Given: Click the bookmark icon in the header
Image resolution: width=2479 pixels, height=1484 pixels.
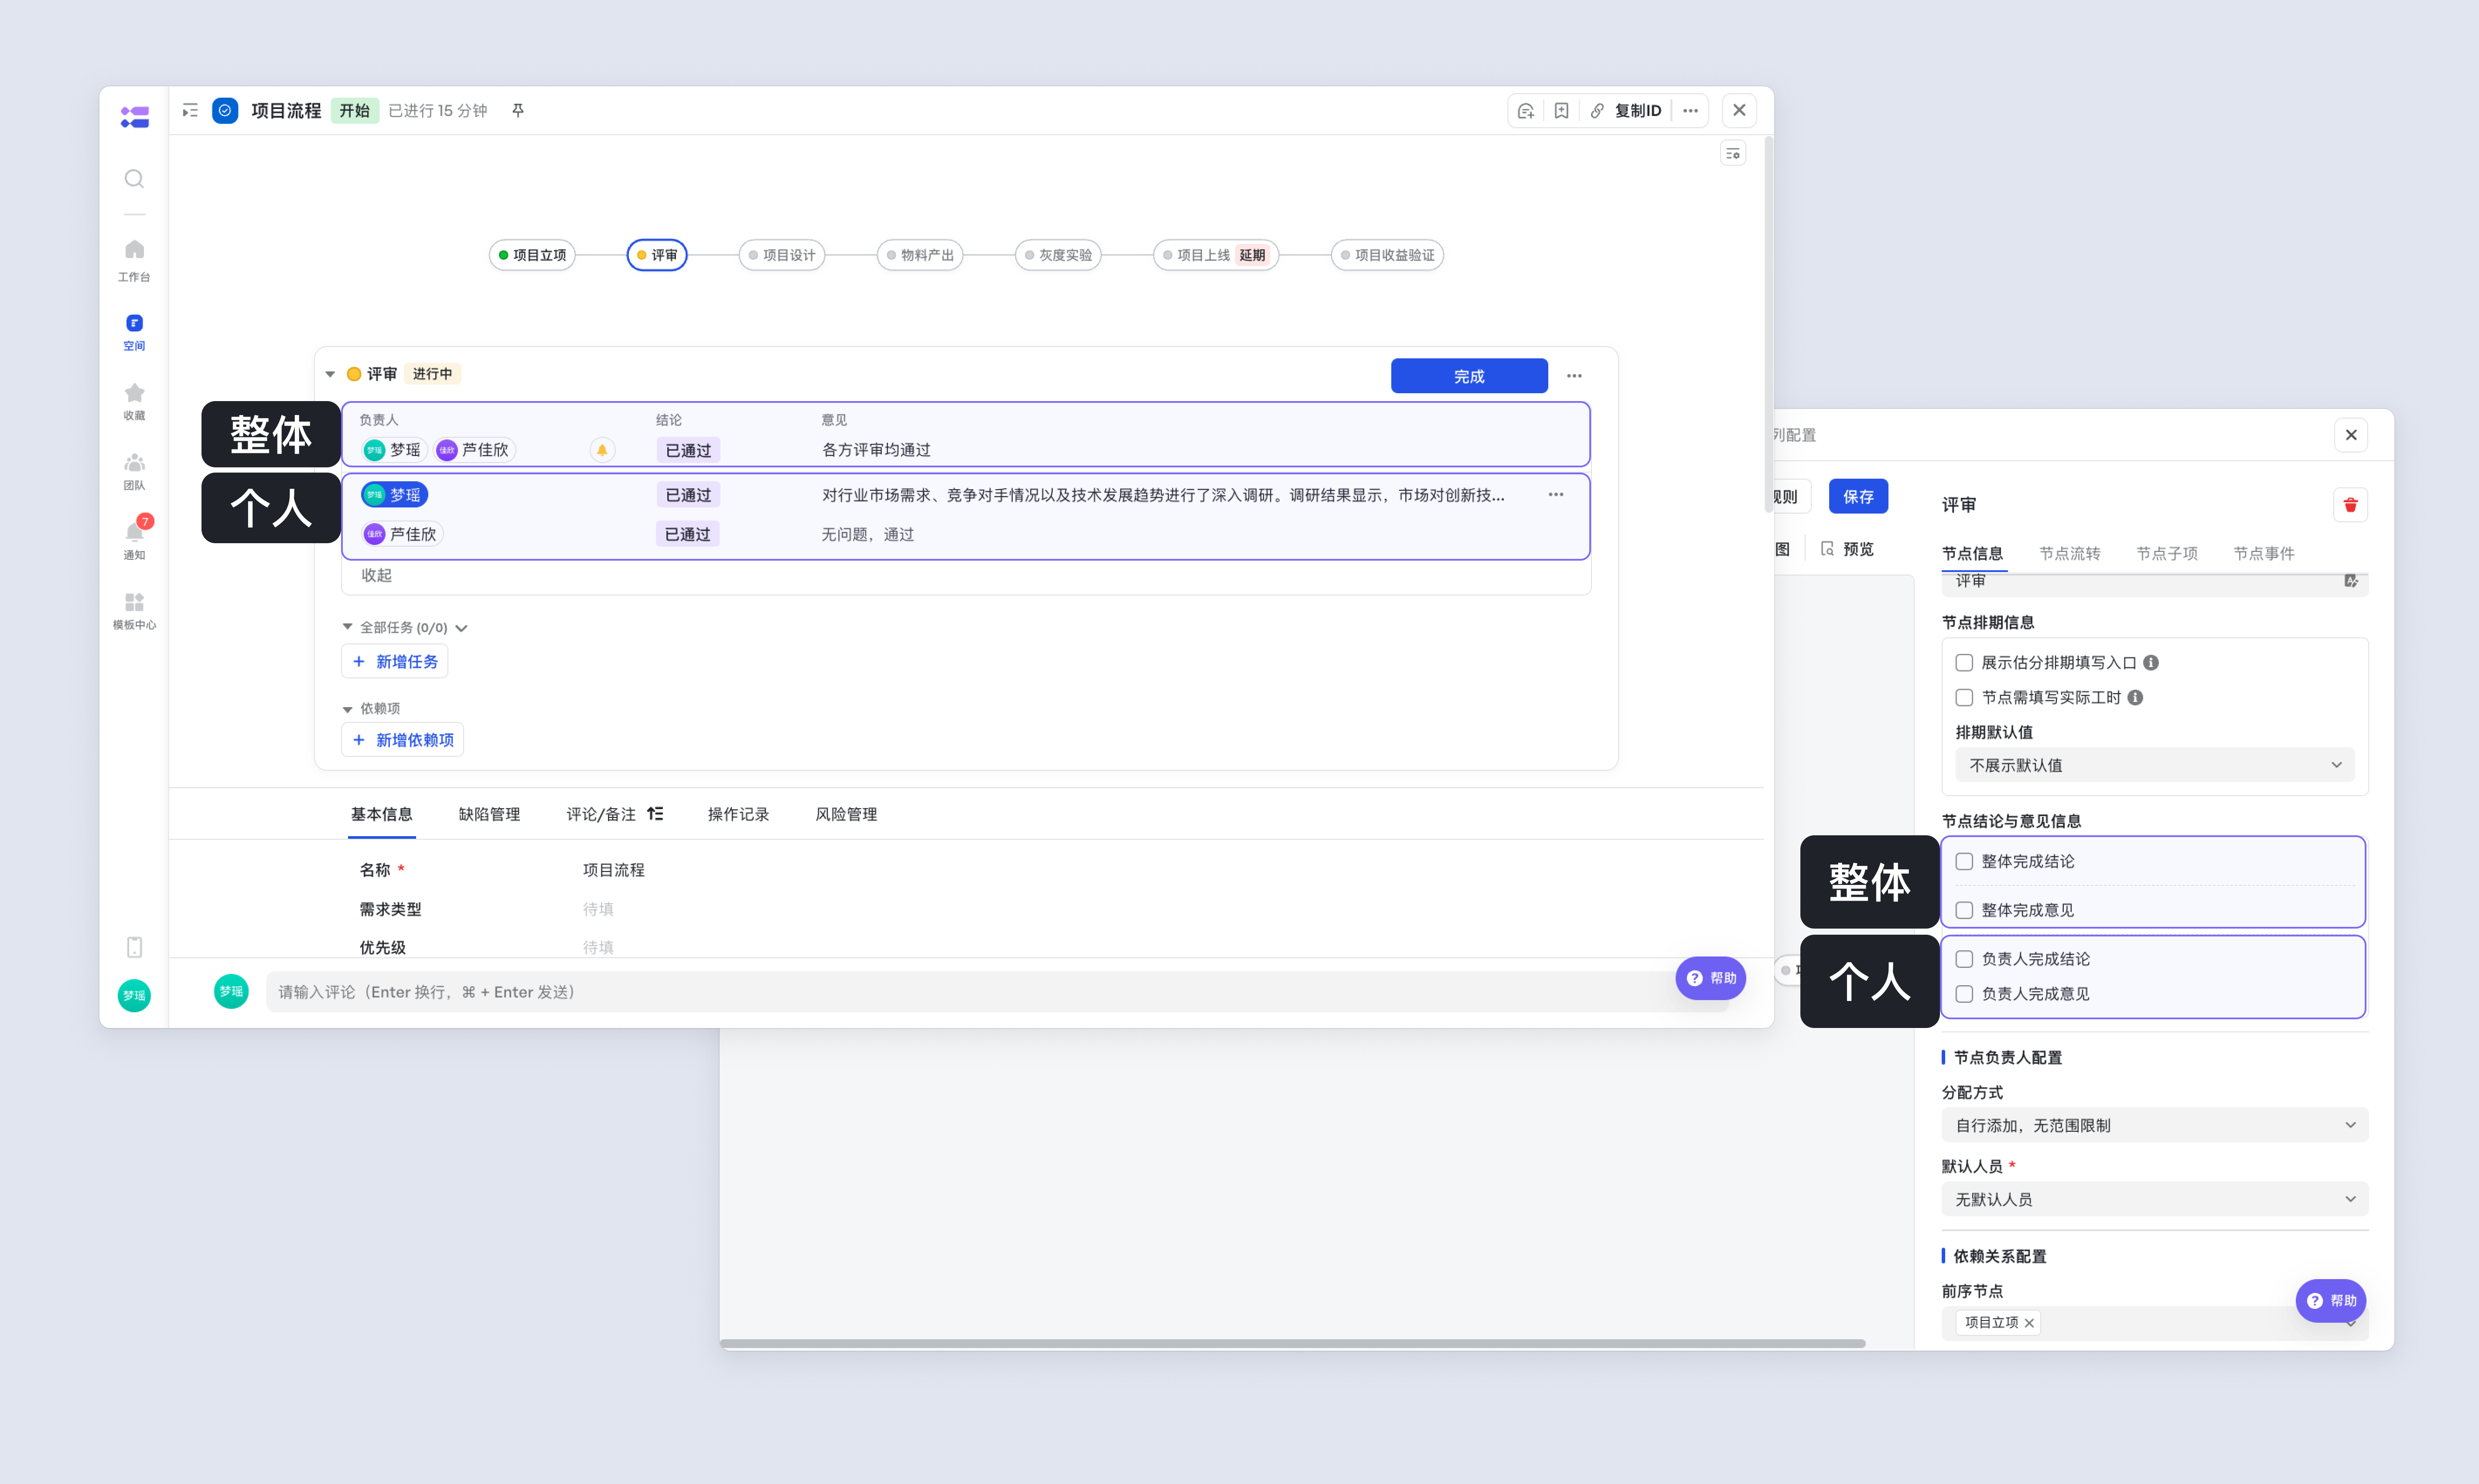Looking at the screenshot, I should tap(1562, 111).
